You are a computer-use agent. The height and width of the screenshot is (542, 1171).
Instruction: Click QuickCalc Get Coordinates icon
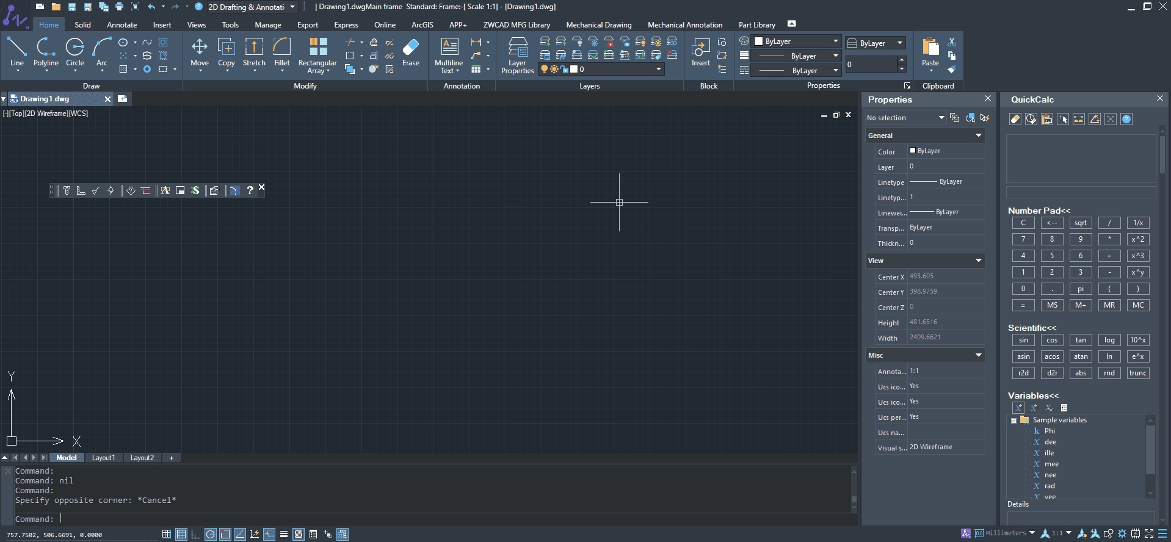pyautogui.click(x=1063, y=119)
